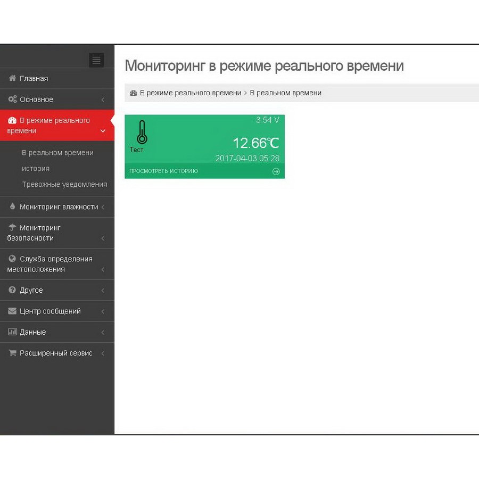Click the droplet icon for Мониторинг влажности
Viewport: 479px width, 479px height.
pos(13,207)
